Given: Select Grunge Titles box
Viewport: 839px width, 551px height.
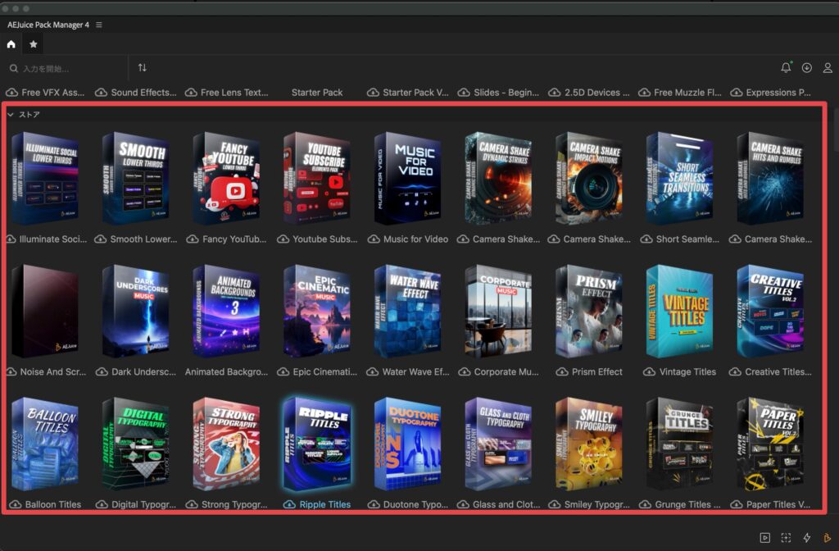Looking at the screenshot, I should [679, 444].
